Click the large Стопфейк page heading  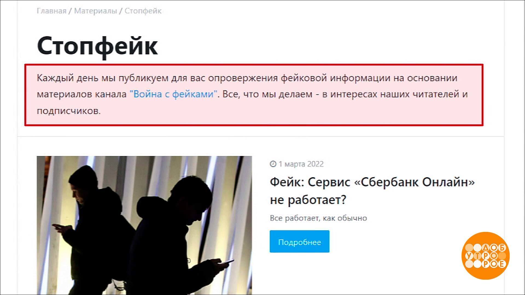97,46
